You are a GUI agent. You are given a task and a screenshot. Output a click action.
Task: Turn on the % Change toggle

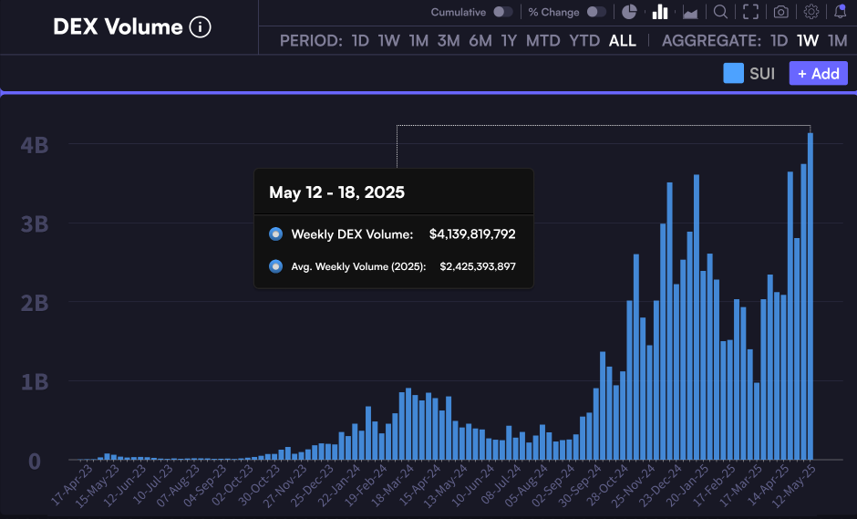click(596, 12)
